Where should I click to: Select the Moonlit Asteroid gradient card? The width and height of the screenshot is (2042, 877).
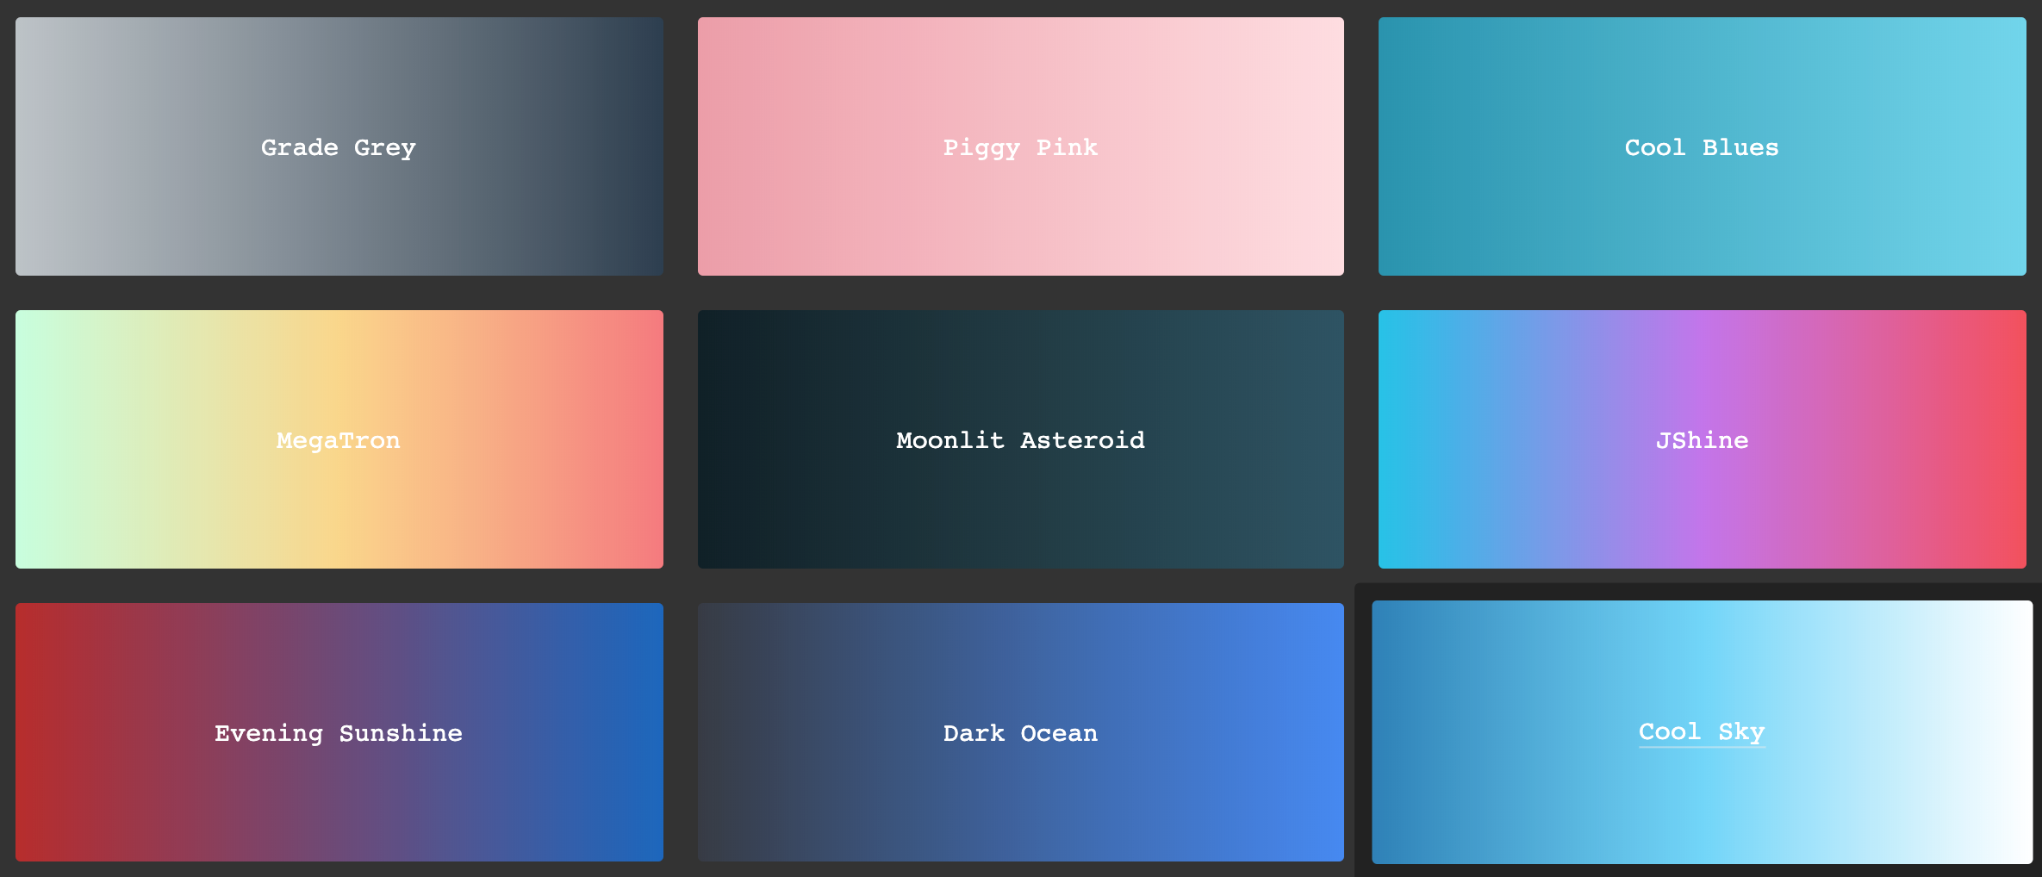coord(1020,440)
